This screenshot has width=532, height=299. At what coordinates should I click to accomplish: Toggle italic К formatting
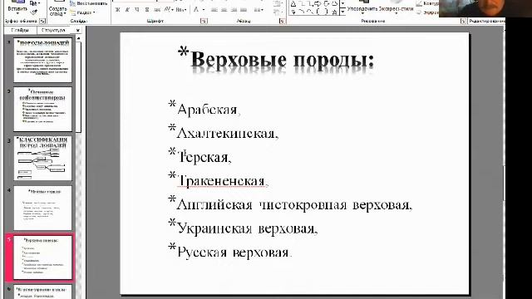click(127, 10)
